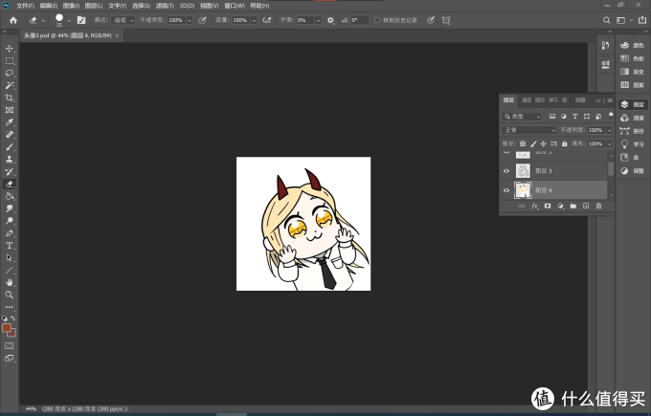Enable airbrush build-up effect icon

[x=267, y=20]
